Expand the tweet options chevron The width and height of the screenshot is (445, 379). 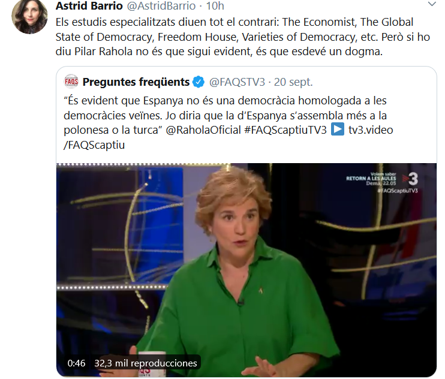(x=432, y=4)
